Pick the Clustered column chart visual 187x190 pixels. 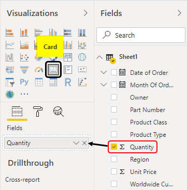pyautogui.click(x=53, y=33)
